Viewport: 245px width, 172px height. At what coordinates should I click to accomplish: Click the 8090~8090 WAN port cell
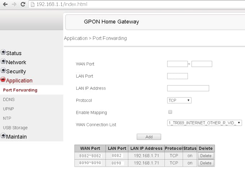(x=90, y=163)
